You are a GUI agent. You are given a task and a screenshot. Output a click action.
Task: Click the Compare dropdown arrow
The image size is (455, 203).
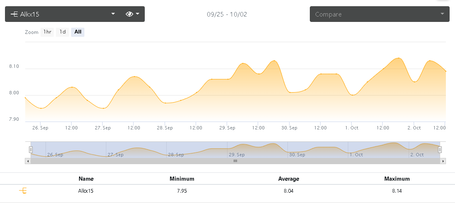[x=442, y=14]
